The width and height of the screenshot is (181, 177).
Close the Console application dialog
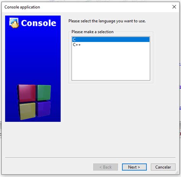pyautogui.click(x=174, y=7)
